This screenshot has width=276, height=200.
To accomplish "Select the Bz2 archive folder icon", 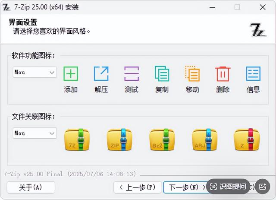I will (x=162, y=140).
